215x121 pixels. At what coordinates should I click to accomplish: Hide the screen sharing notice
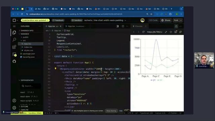121,111
